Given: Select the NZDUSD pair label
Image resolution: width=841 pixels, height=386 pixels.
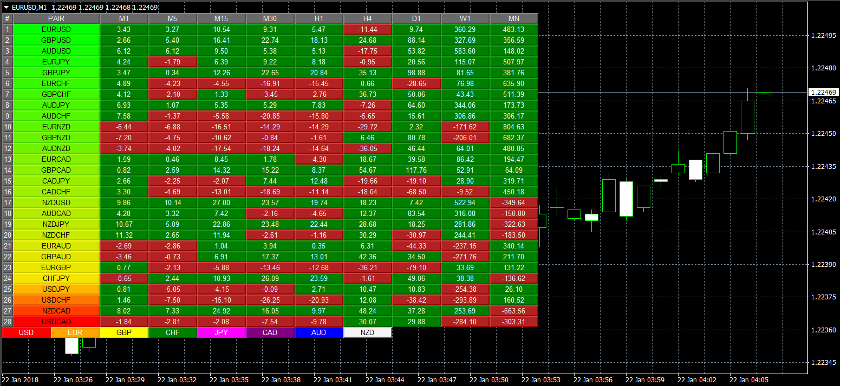Looking at the screenshot, I should click(56, 202).
